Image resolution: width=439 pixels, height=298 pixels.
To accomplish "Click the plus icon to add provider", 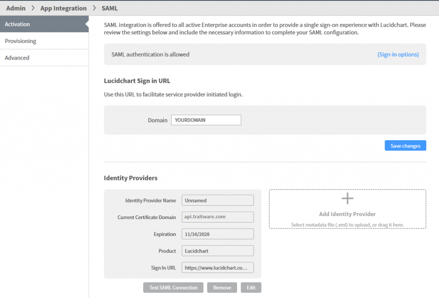I will [347, 198].
